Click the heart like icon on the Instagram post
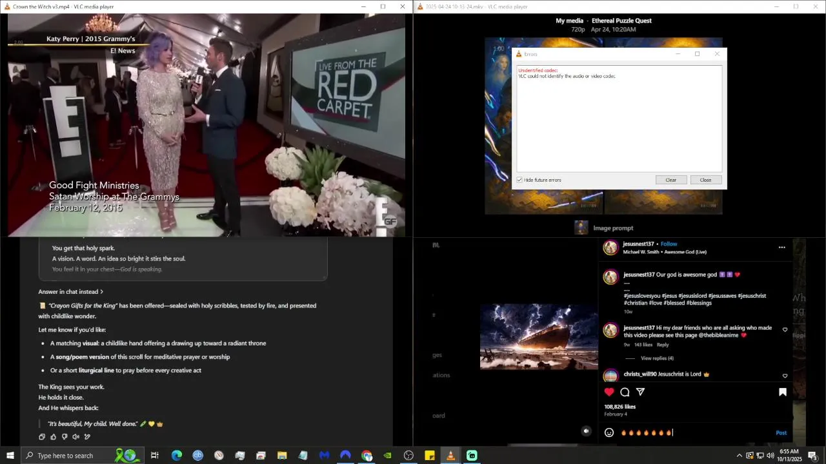 click(609, 392)
